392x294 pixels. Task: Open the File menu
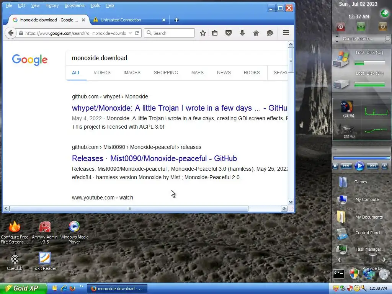9,5
